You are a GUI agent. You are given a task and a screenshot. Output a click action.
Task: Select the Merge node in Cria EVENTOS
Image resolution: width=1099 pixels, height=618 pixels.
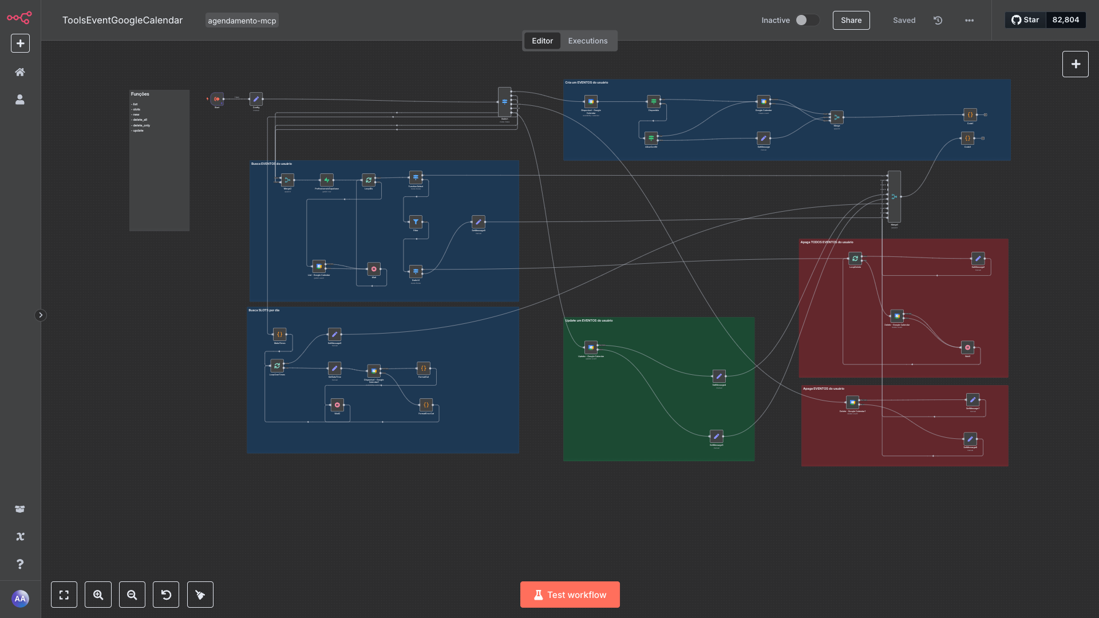pos(837,117)
